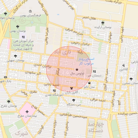The image size is (138, 138).
Task: Select the school icon above مرکز آموزش فنی
Action: pos(23,37)
